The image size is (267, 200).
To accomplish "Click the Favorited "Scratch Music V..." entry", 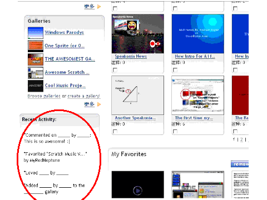I will pos(55,154).
